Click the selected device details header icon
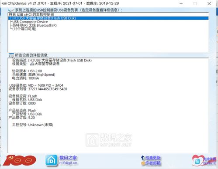Screen dimensions: 218x169 click(11, 55)
